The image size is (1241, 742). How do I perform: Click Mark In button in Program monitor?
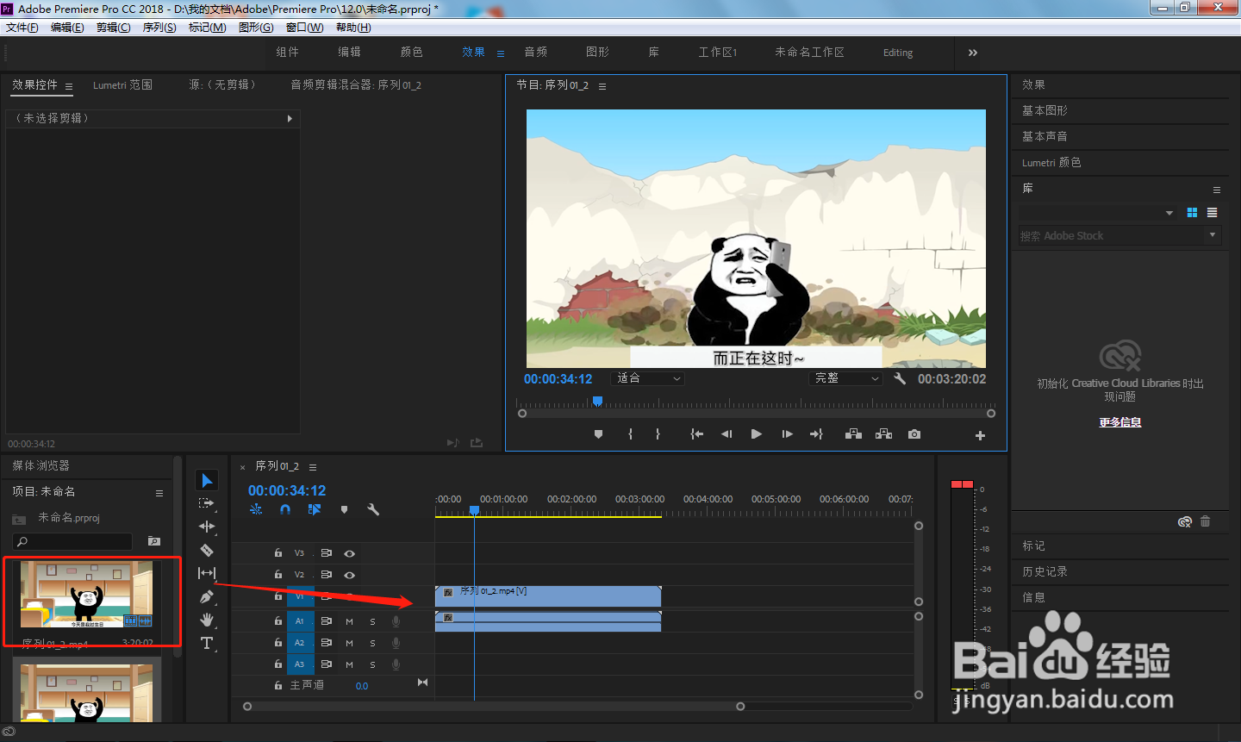tap(630, 434)
